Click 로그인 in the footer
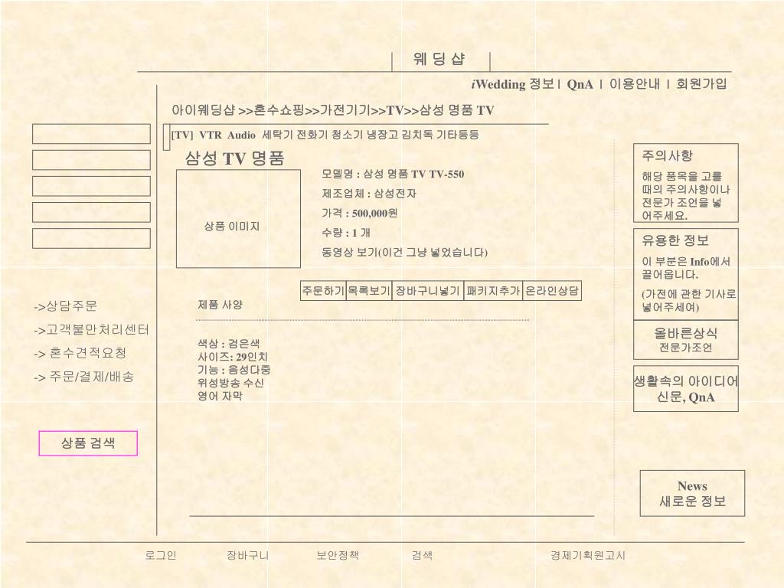784x588 pixels. [x=161, y=556]
